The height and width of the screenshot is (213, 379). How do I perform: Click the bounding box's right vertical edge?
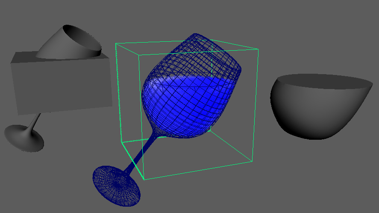(x=255, y=105)
